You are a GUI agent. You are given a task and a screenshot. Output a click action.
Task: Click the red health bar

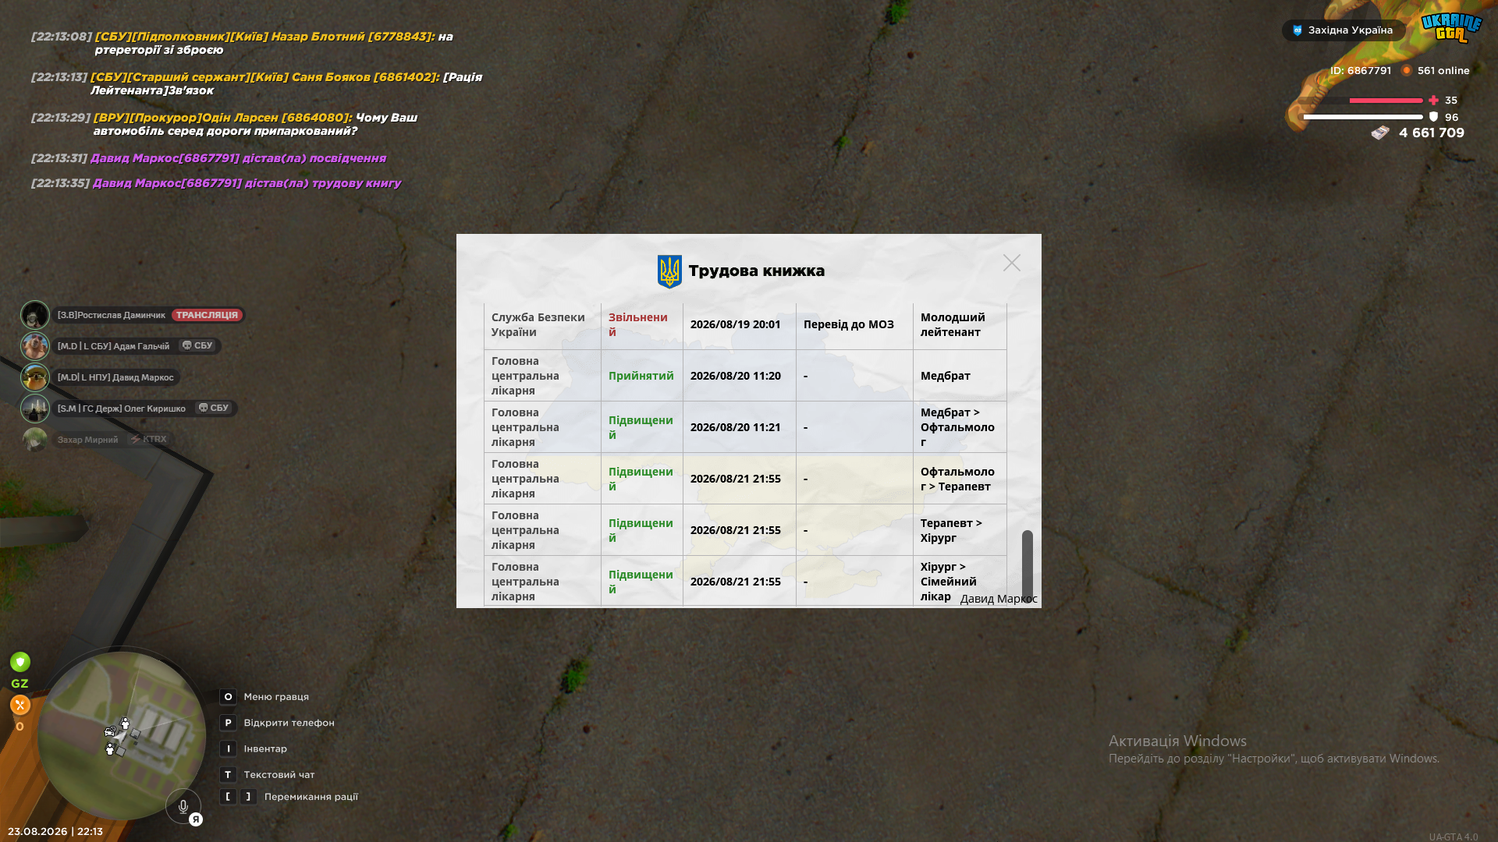pos(1386,101)
